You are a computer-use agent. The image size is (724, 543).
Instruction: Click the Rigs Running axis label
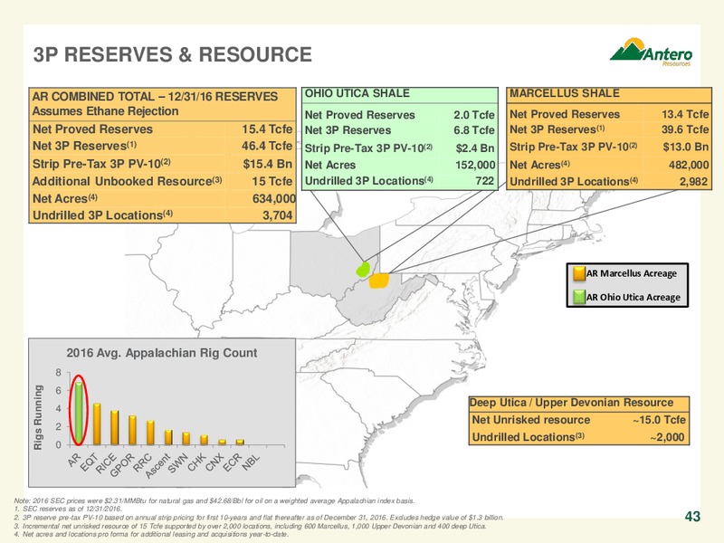(38, 417)
